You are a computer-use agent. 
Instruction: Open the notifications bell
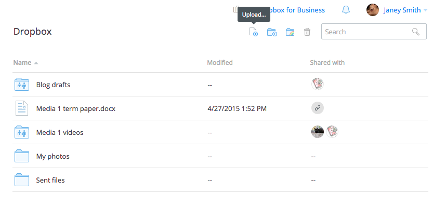(x=346, y=10)
